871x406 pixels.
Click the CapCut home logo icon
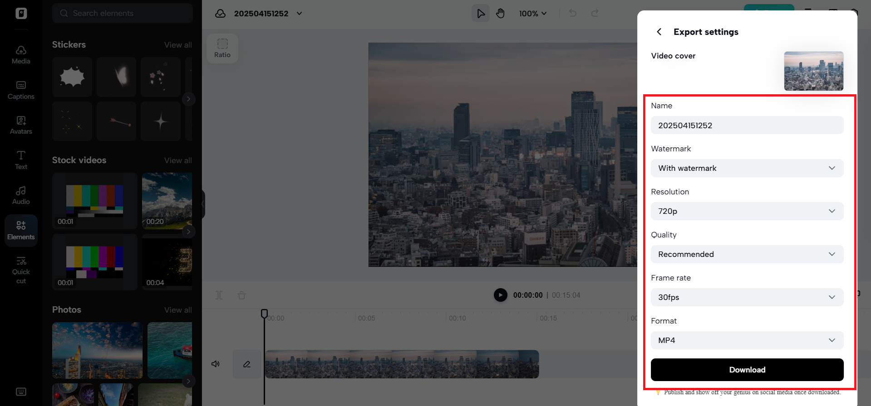tap(21, 13)
